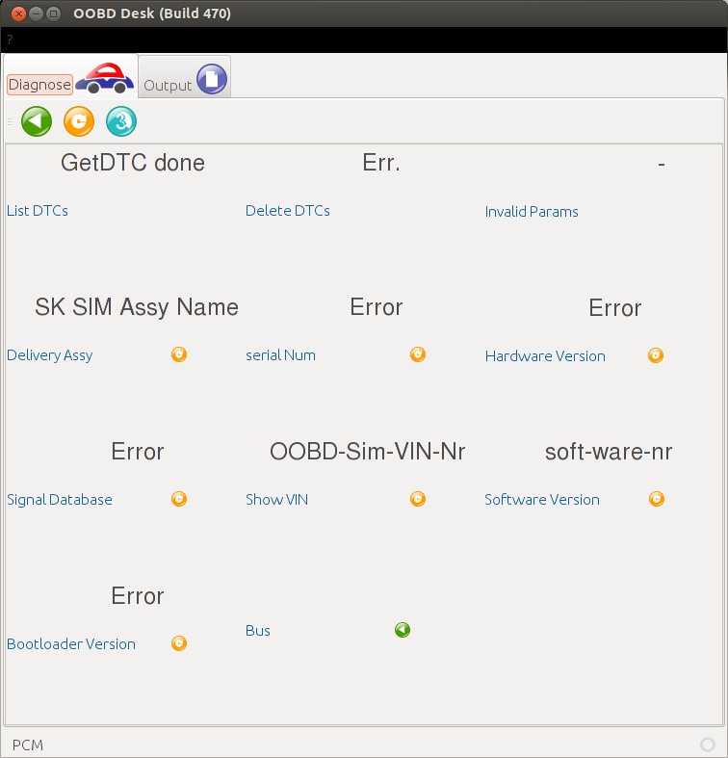Click the Bootloader Version refresh icon
Screen dimensions: 728x758
point(179,643)
